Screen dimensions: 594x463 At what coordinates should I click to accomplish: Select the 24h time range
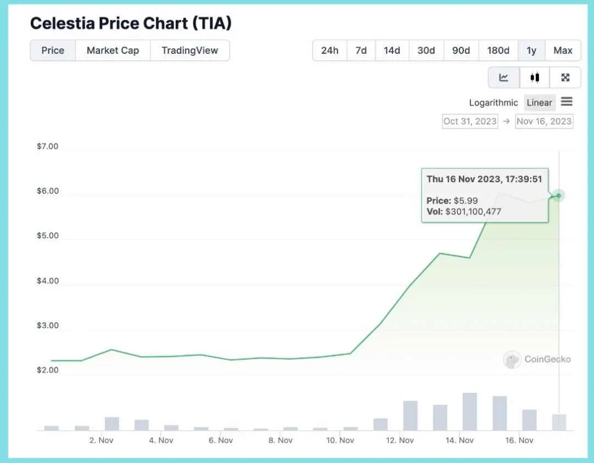click(329, 50)
